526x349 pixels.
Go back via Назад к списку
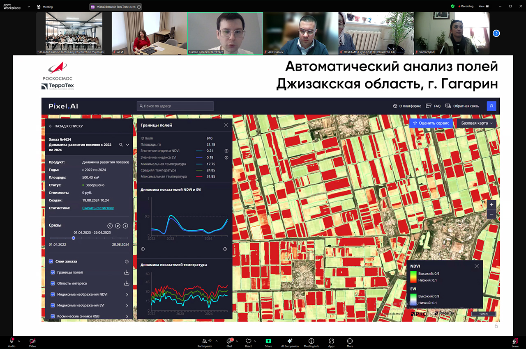click(x=66, y=126)
